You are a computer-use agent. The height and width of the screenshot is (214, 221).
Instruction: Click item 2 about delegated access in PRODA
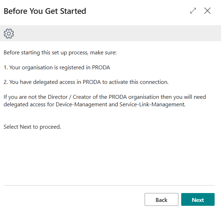pos(86,82)
